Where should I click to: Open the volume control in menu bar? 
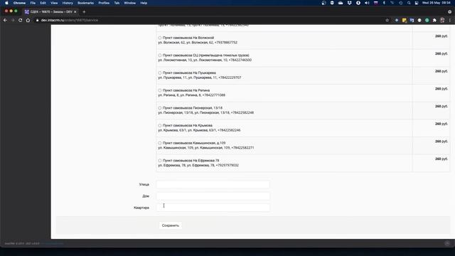pyautogui.click(x=367, y=3)
